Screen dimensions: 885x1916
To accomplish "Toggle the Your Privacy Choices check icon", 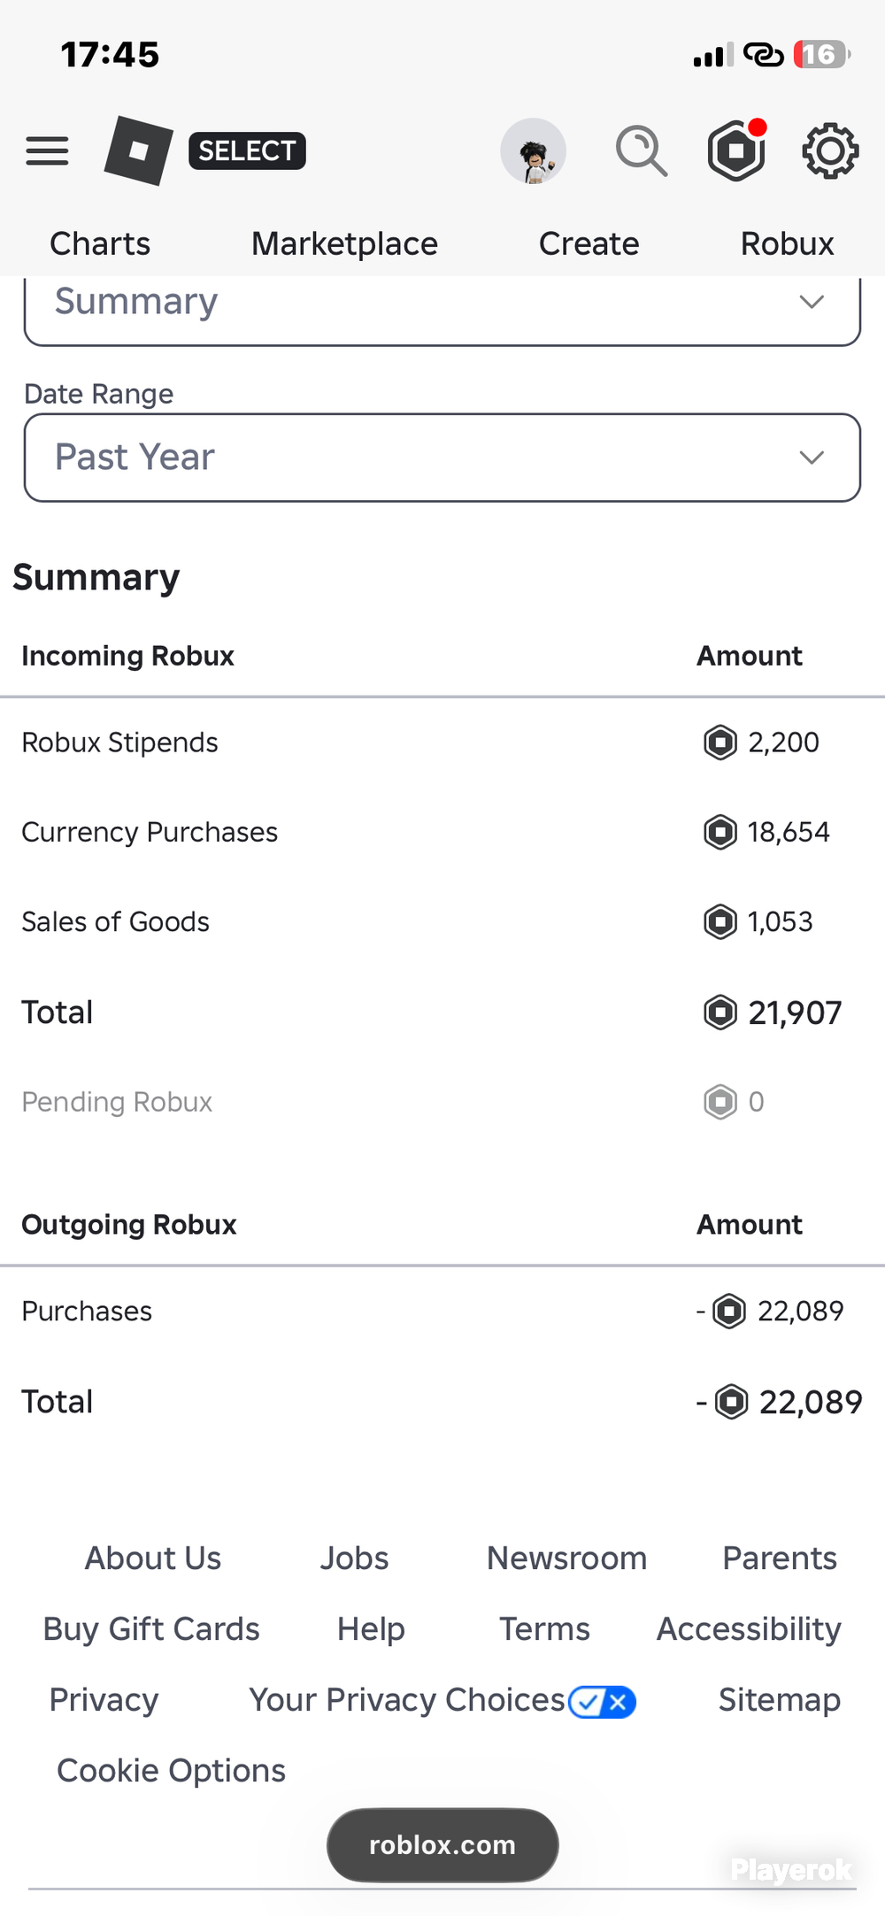I will pos(602,1701).
